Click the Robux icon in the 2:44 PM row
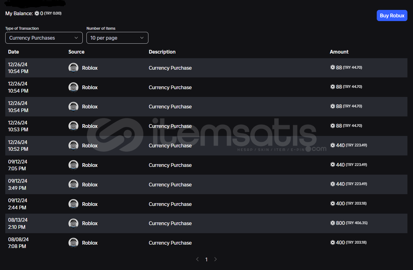Screen dimensions: 413x270 click(x=333, y=203)
